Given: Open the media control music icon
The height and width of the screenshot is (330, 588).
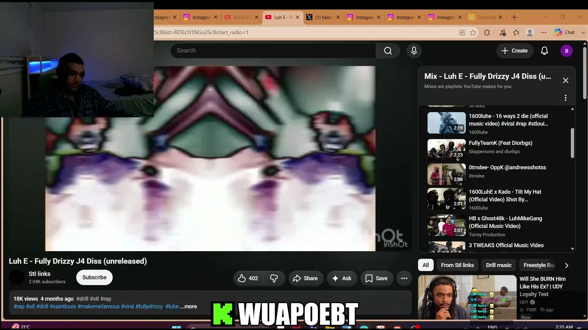Looking at the screenshot, I should tap(502, 33).
